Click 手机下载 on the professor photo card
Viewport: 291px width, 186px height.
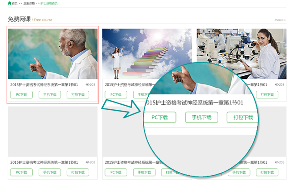(50, 95)
